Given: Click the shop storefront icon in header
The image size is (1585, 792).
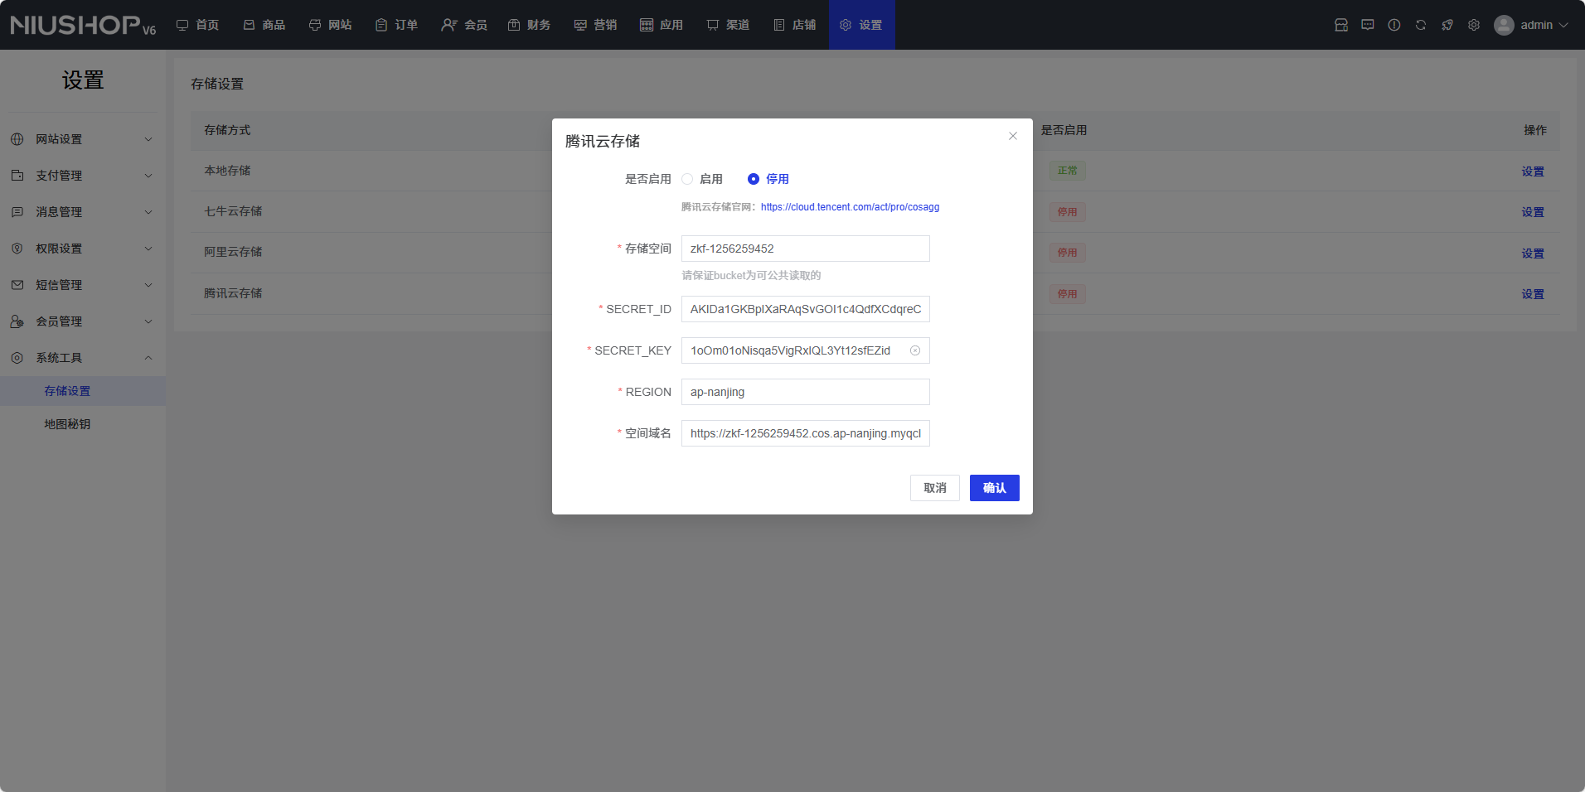Looking at the screenshot, I should point(1340,25).
